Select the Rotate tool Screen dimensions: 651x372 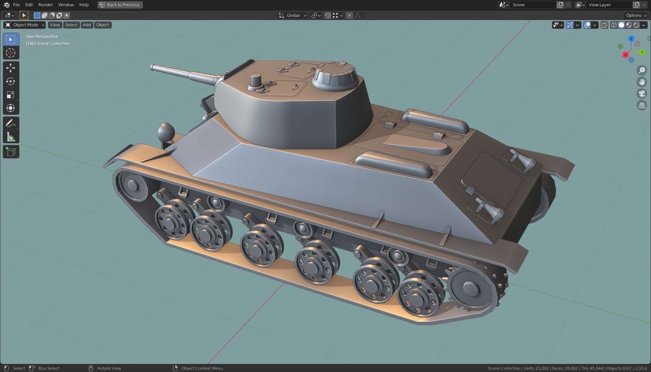11,81
